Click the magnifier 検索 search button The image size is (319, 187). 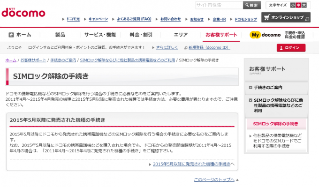[252, 5]
